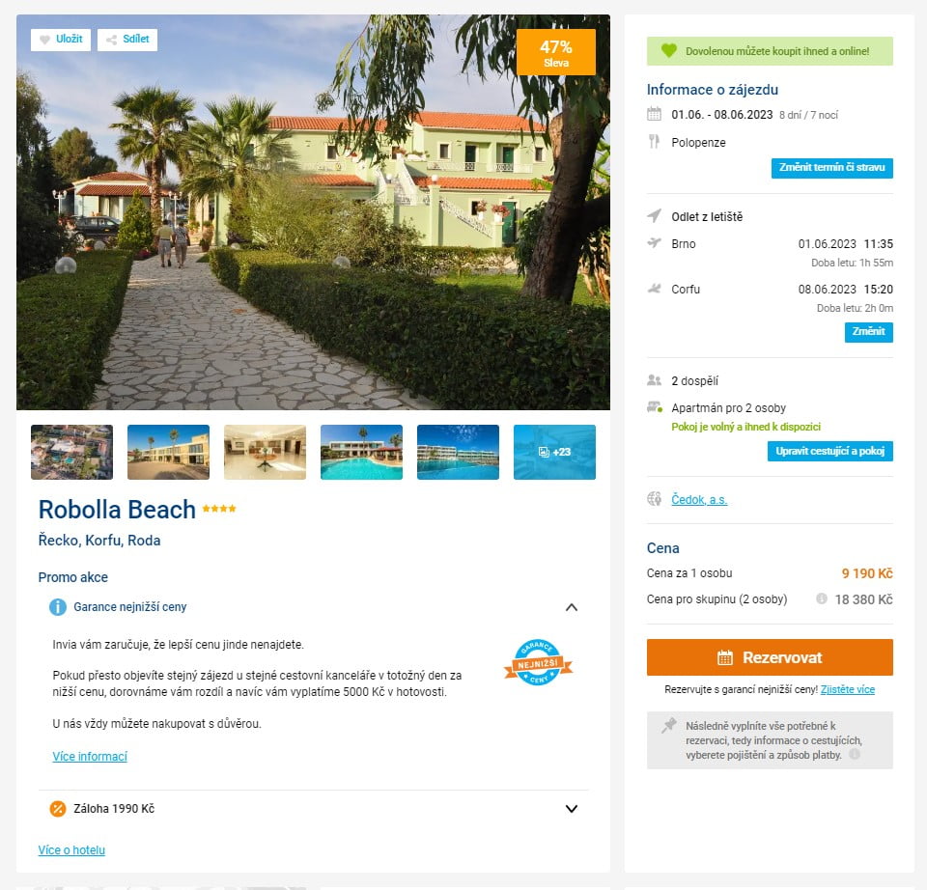
Task: Select the swimming pool thumbnail photo
Action: pos(361,452)
